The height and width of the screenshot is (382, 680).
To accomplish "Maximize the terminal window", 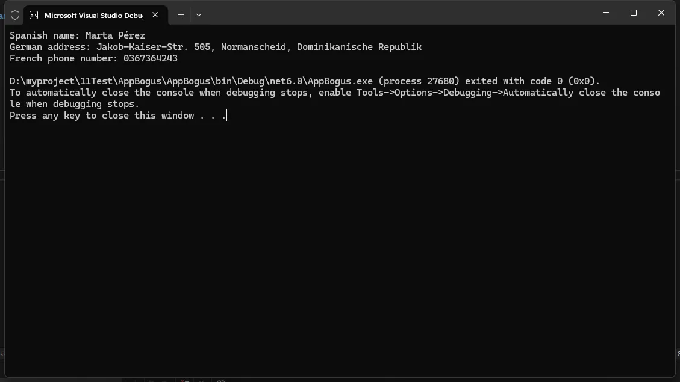I will click(x=634, y=13).
